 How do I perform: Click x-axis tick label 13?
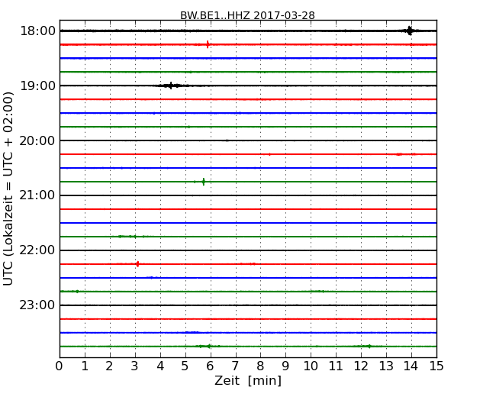pyautogui.click(x=386, y=366)
